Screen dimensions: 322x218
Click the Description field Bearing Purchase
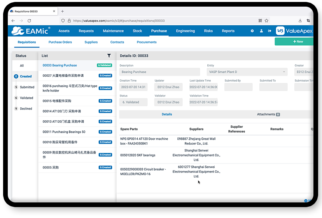click(x=159, y=72)
